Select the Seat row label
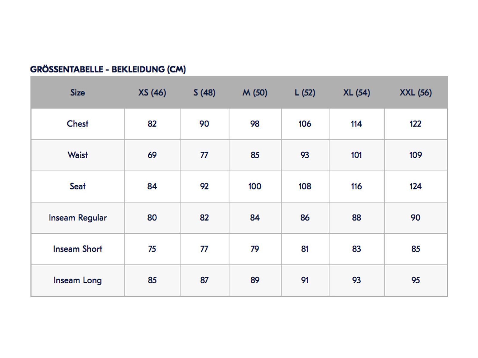The width and height of the screenshot is (478, 358). (x=78, y=186)
